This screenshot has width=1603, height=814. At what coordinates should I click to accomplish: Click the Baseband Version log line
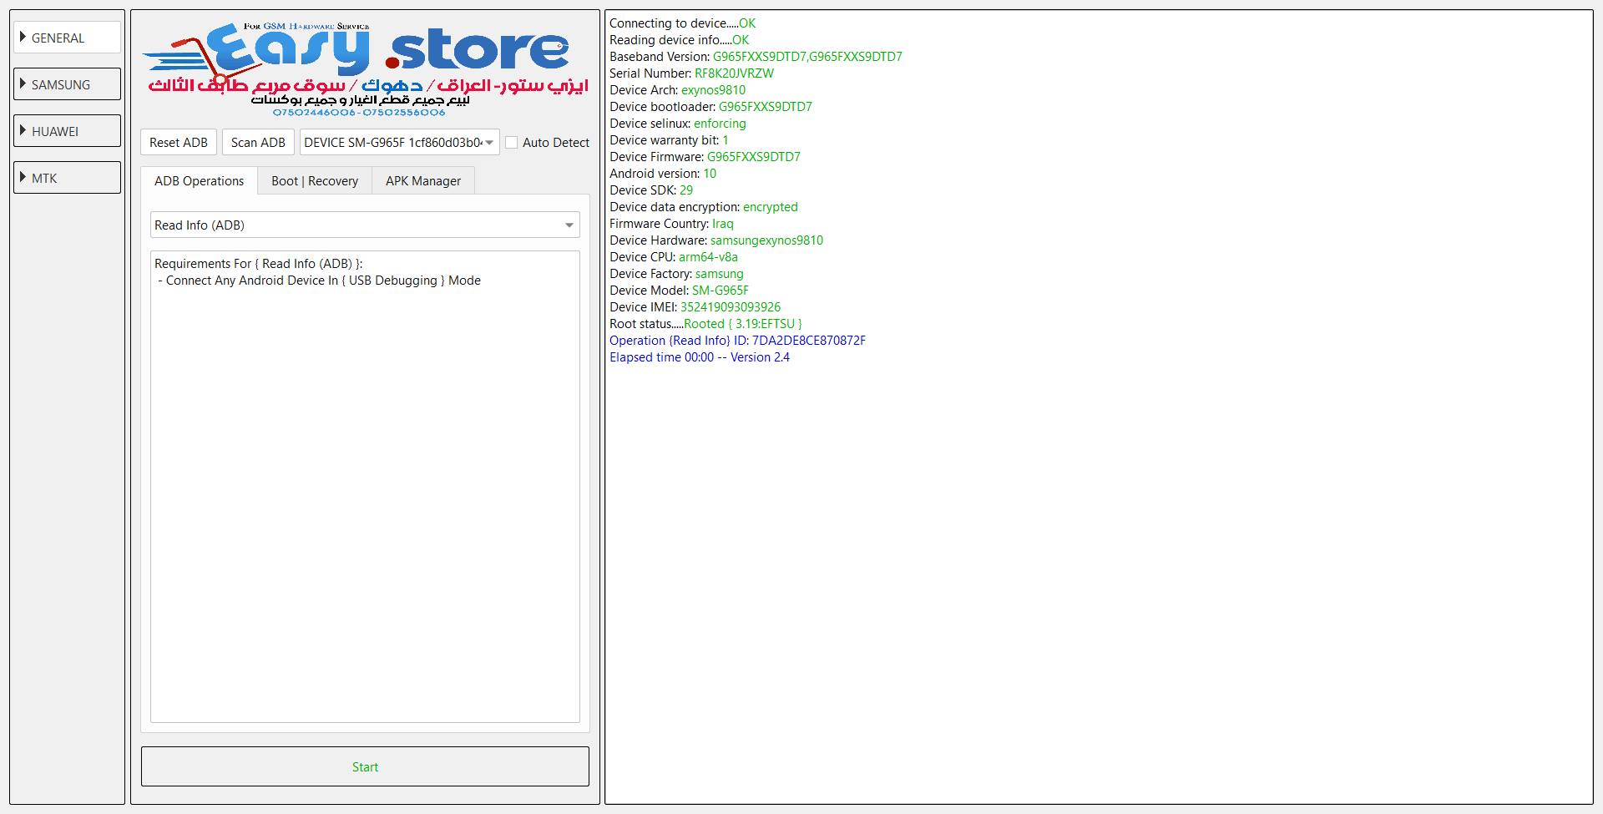click(x=756, y=57)
